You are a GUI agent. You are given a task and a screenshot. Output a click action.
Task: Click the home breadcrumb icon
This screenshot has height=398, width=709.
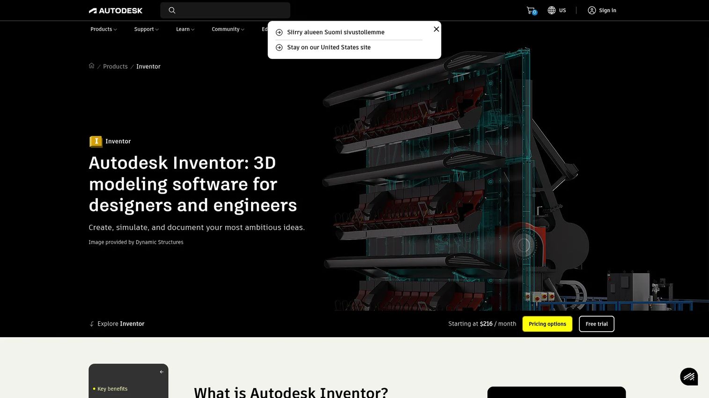(92, 66)
